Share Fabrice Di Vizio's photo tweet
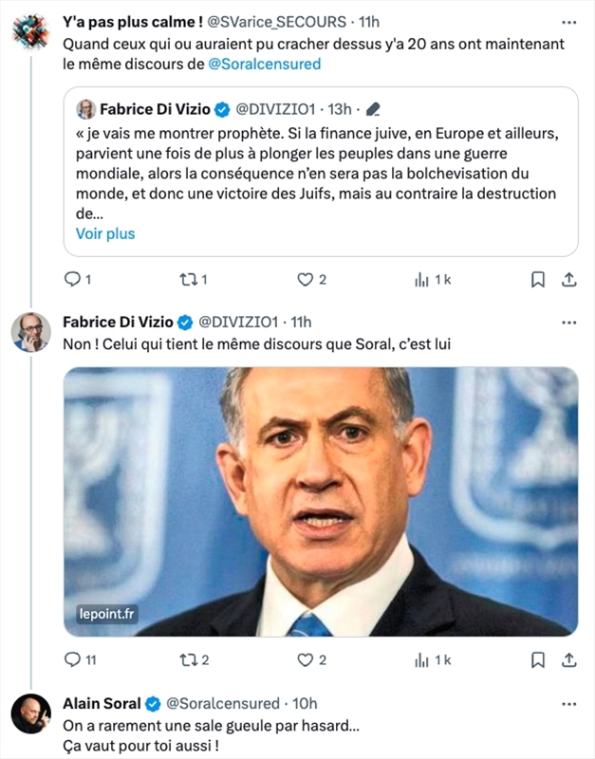Viewport: 595px width, 759px height. click(x=569, y=660)
